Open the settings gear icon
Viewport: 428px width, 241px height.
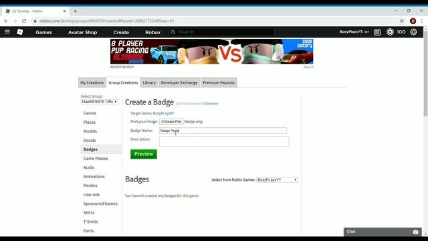pyautogui.click(x=413, y=32)
